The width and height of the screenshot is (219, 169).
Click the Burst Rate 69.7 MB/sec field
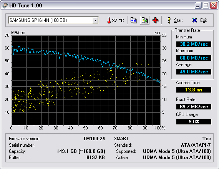pos(194,107)
